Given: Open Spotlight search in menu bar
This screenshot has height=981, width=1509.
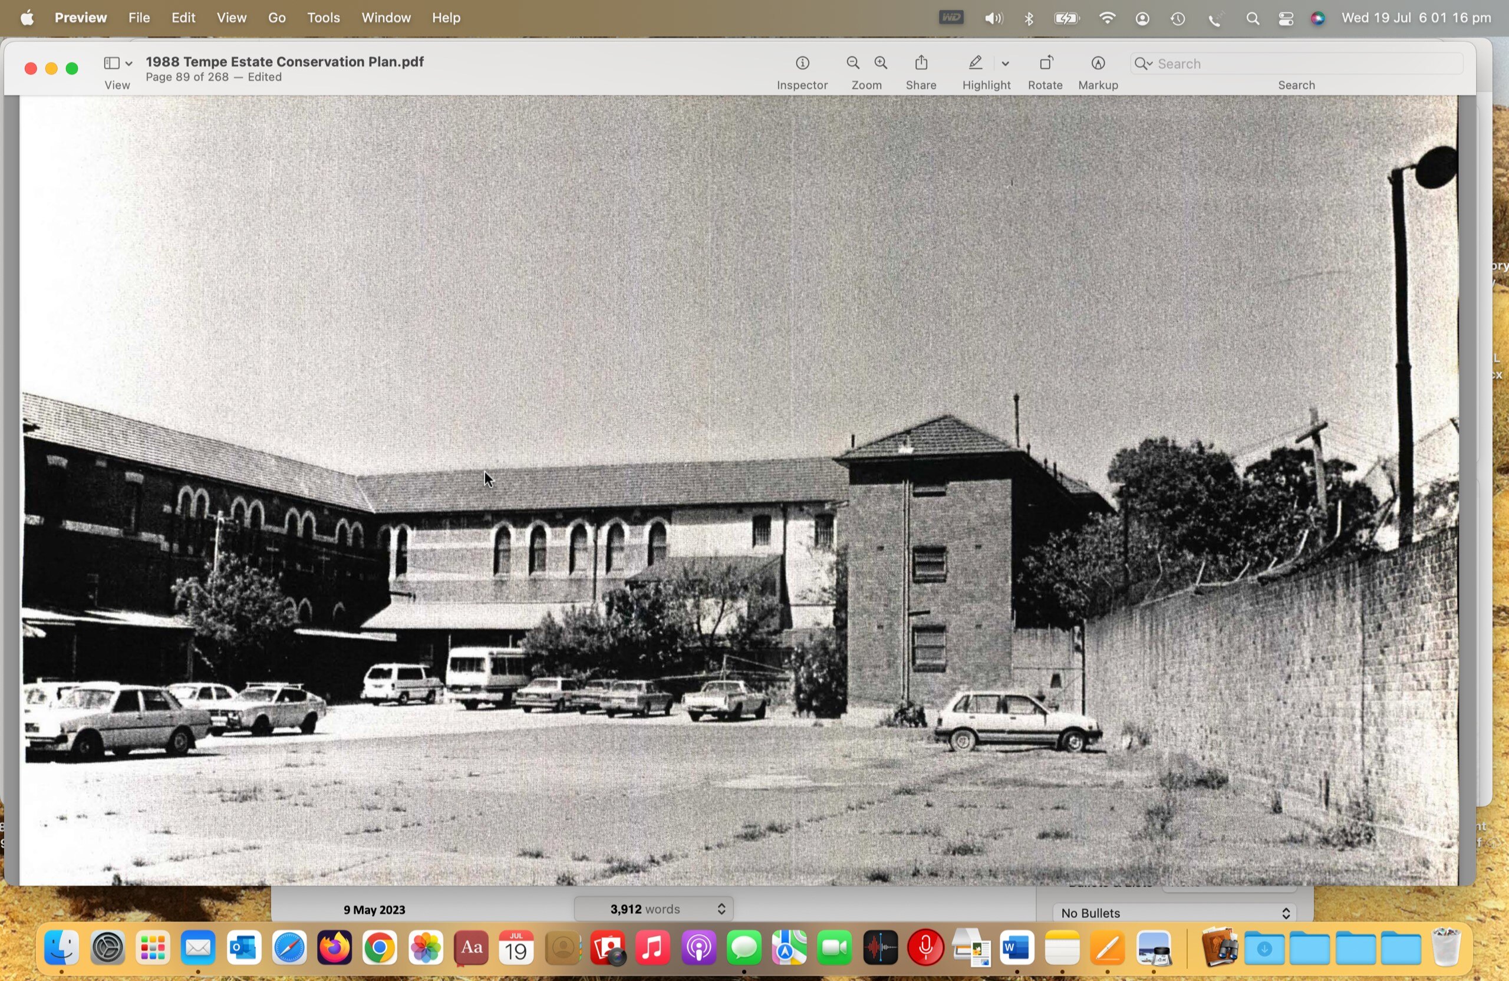Looking at the screenshot, I should [x=1252, y=19].
